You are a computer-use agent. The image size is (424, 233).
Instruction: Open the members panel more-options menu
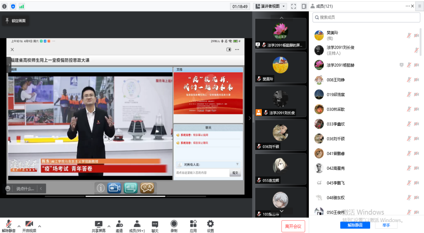[x=407, y=6]
